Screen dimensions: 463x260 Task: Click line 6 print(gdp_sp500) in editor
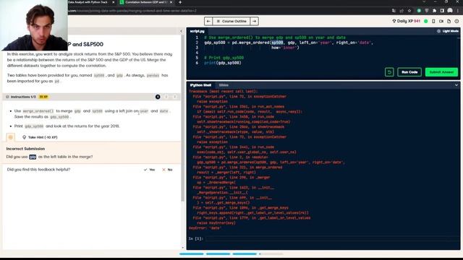point(223,63)
